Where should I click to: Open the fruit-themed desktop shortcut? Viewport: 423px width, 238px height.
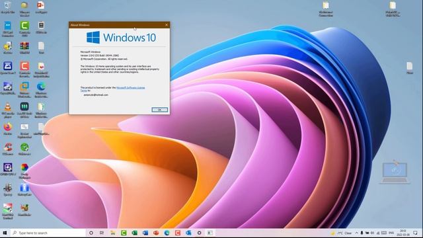coord(24,210)
